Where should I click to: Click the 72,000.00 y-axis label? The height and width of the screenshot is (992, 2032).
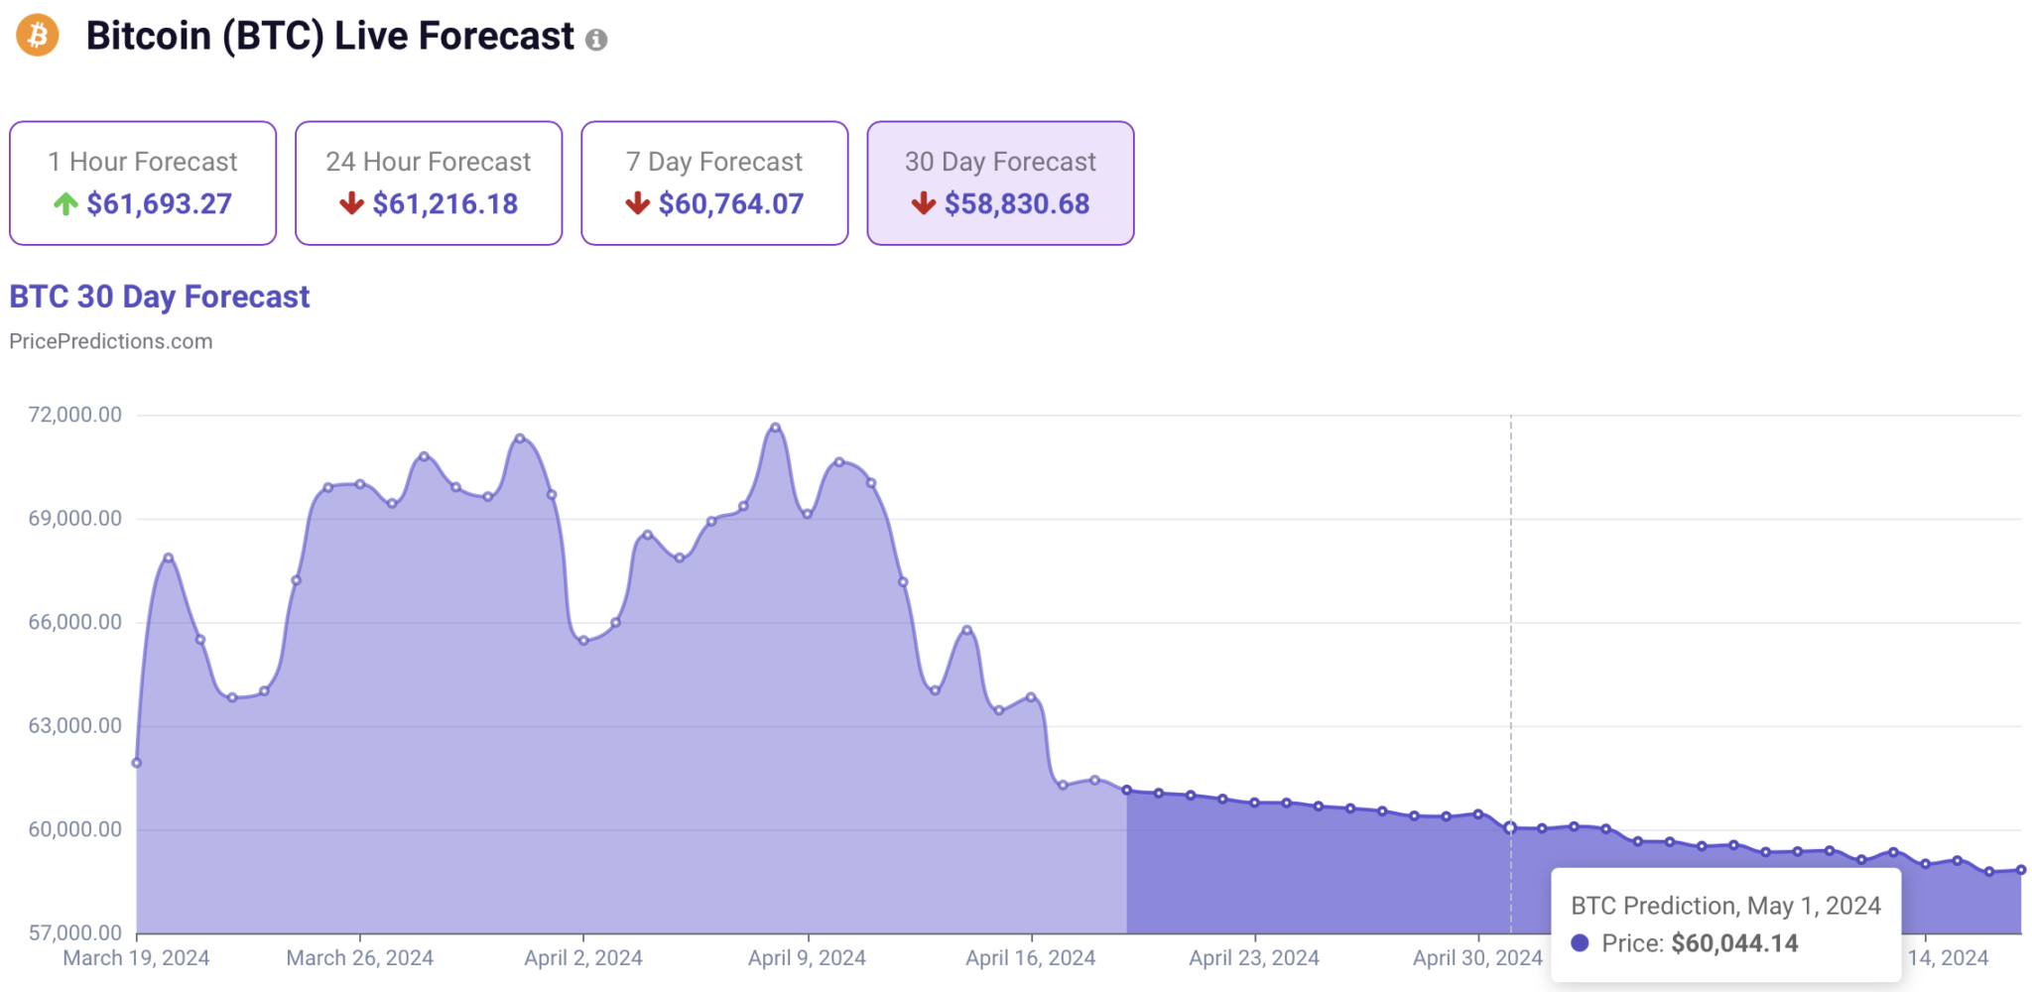(75, 415)
